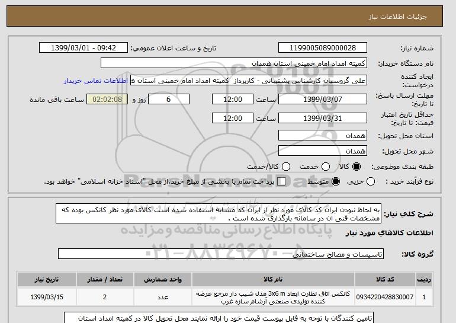Click the response deadline date 1399/03/07
The height and width of the screenshot is (323, 456).
click(323, 99)
